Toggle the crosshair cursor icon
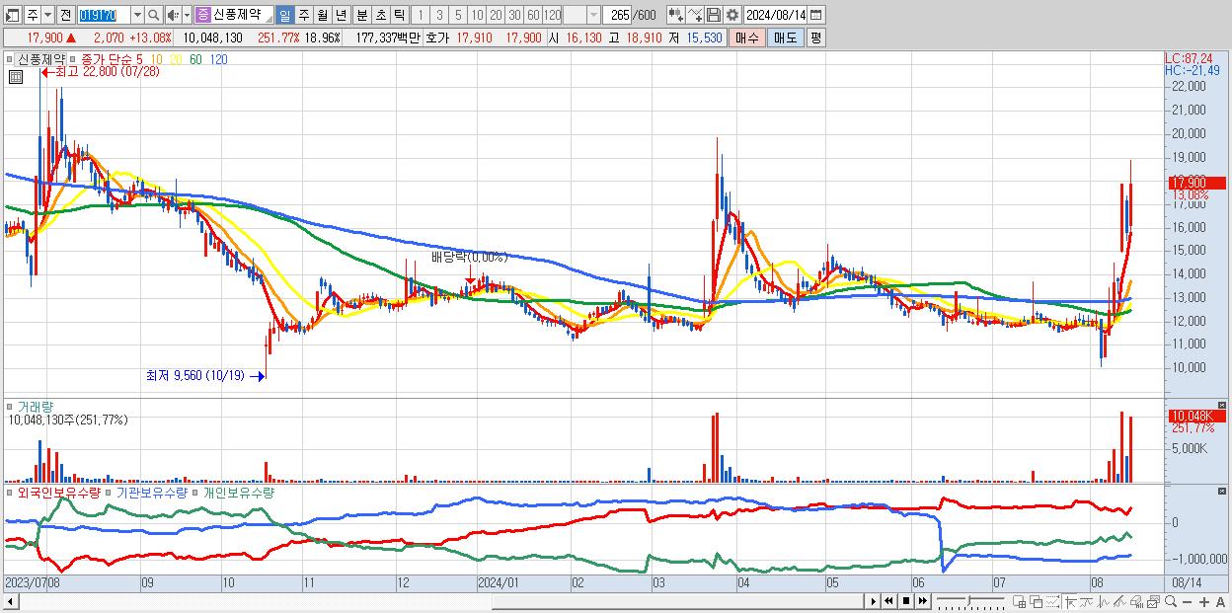 (1070, 601)
